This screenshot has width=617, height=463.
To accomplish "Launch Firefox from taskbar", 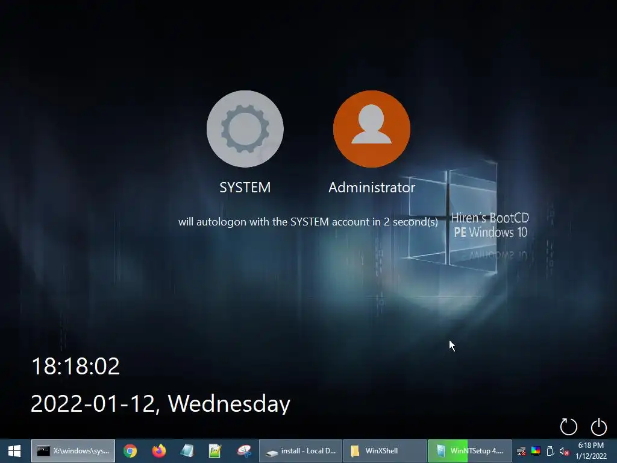I will pos(159,451).
